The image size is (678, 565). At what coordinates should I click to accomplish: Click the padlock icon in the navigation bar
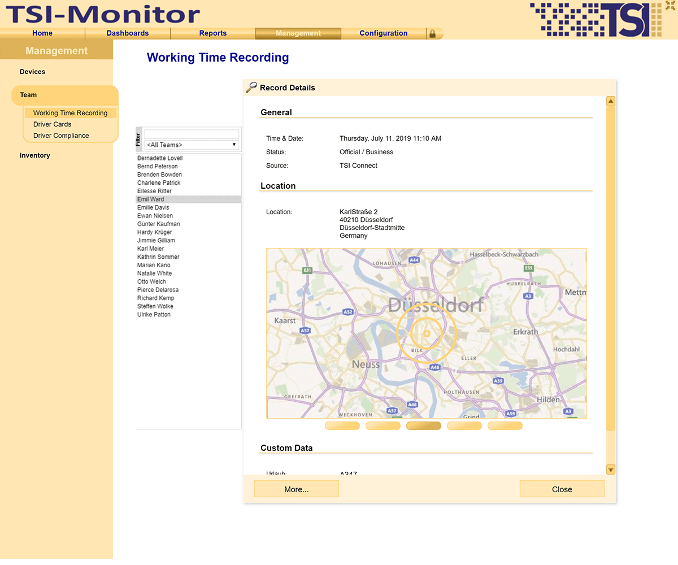coord(432,34)
